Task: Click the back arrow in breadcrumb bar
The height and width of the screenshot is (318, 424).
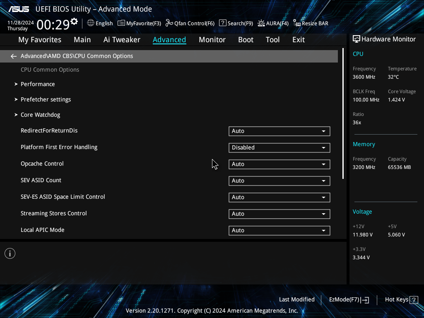Action: [14, 56]
